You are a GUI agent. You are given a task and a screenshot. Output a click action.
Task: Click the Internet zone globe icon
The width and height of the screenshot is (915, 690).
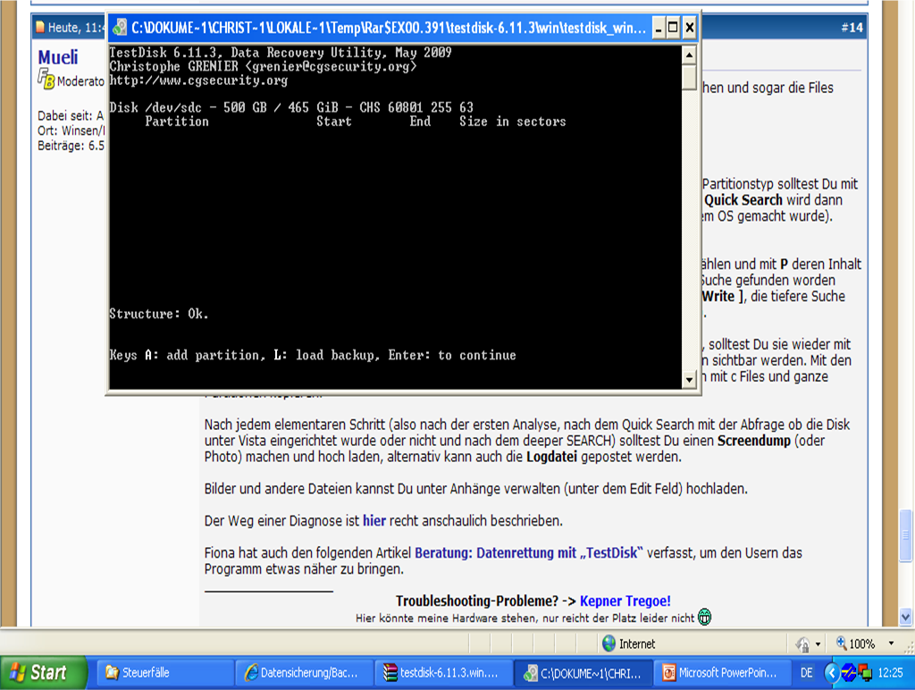609,644
